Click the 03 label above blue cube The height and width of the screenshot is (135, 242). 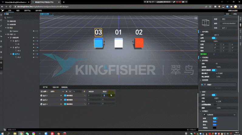coord(98,32)
